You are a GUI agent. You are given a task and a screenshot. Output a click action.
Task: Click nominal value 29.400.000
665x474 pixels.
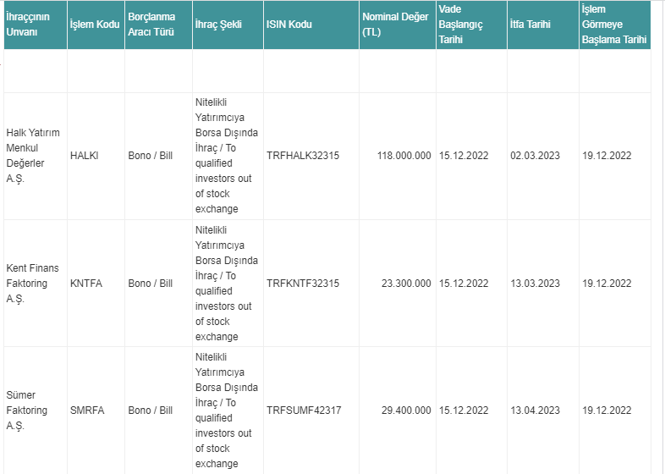[x=406, y=411]
